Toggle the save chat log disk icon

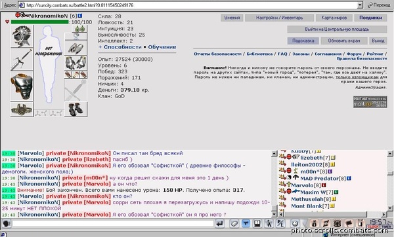(x=257, y=223)
